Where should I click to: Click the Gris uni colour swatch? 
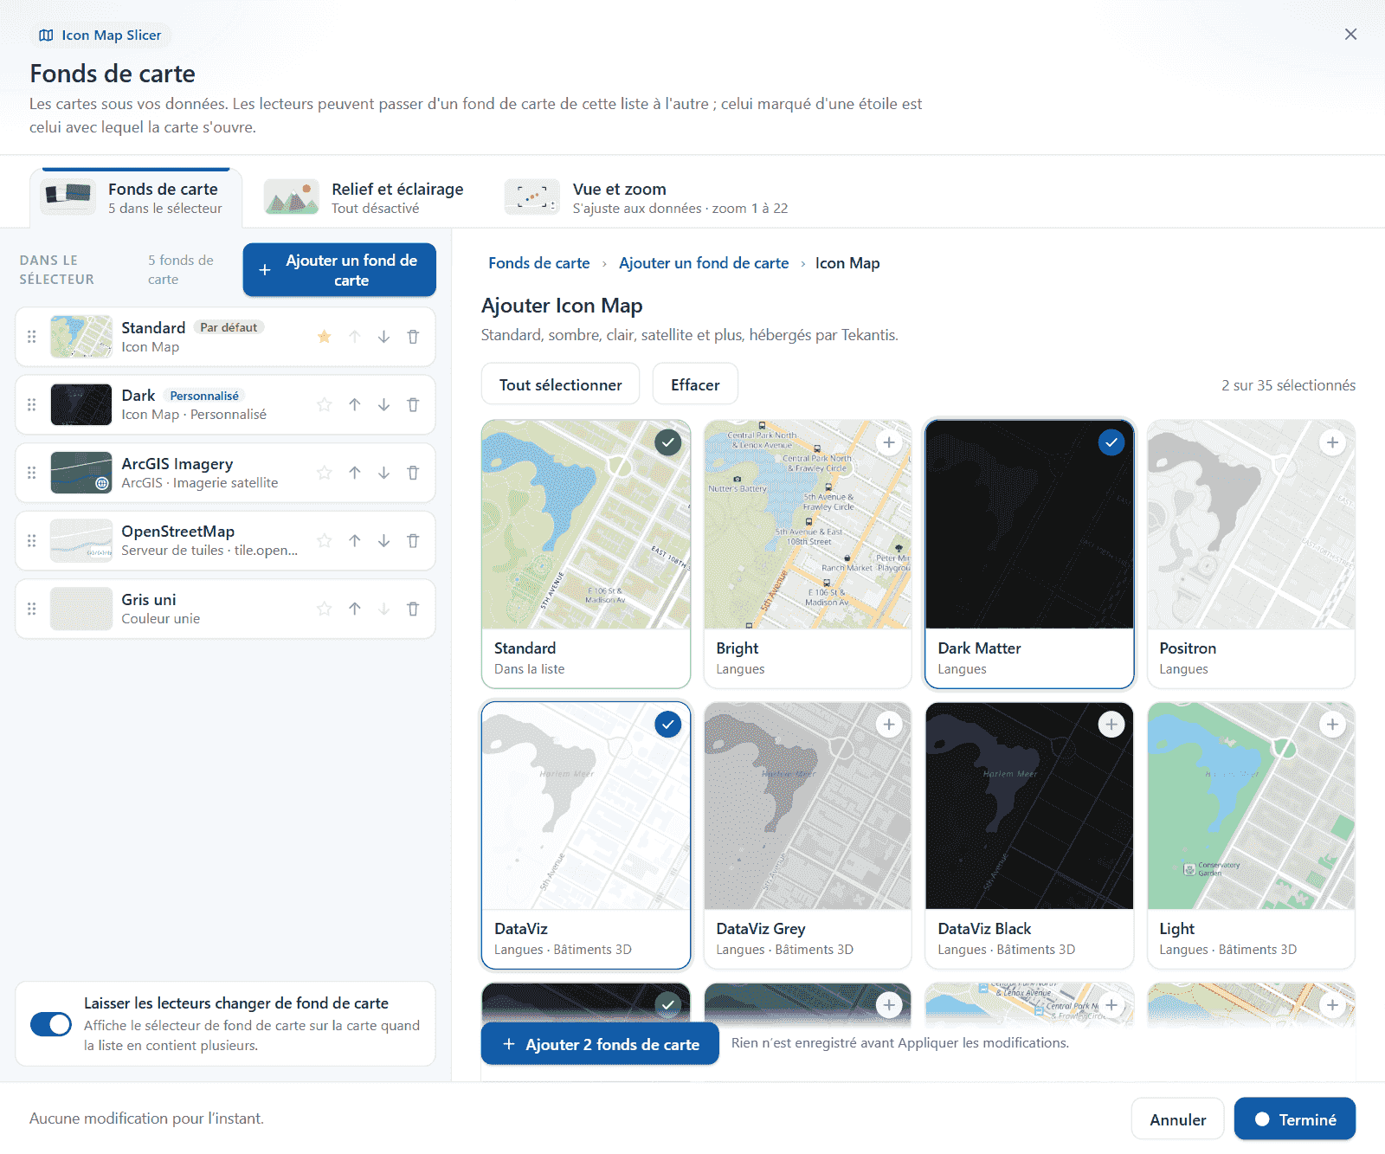pos(81,609)
